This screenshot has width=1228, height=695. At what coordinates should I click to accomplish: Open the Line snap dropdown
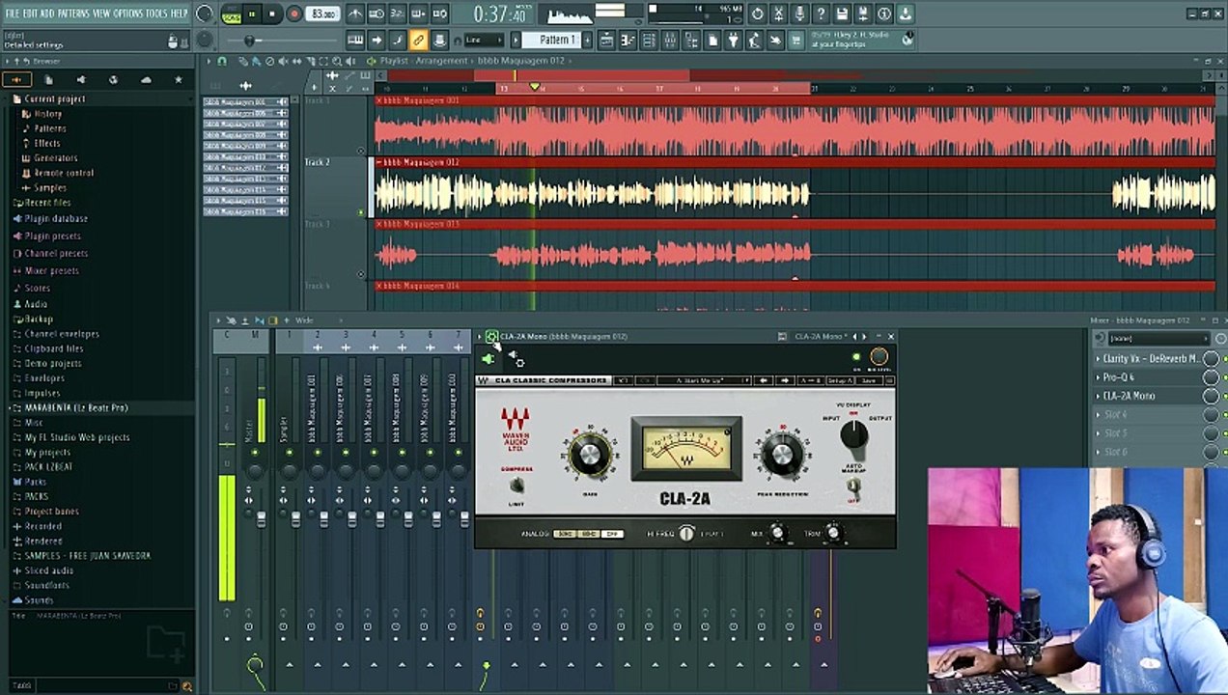pyautogui.click(x=483, y=40)
